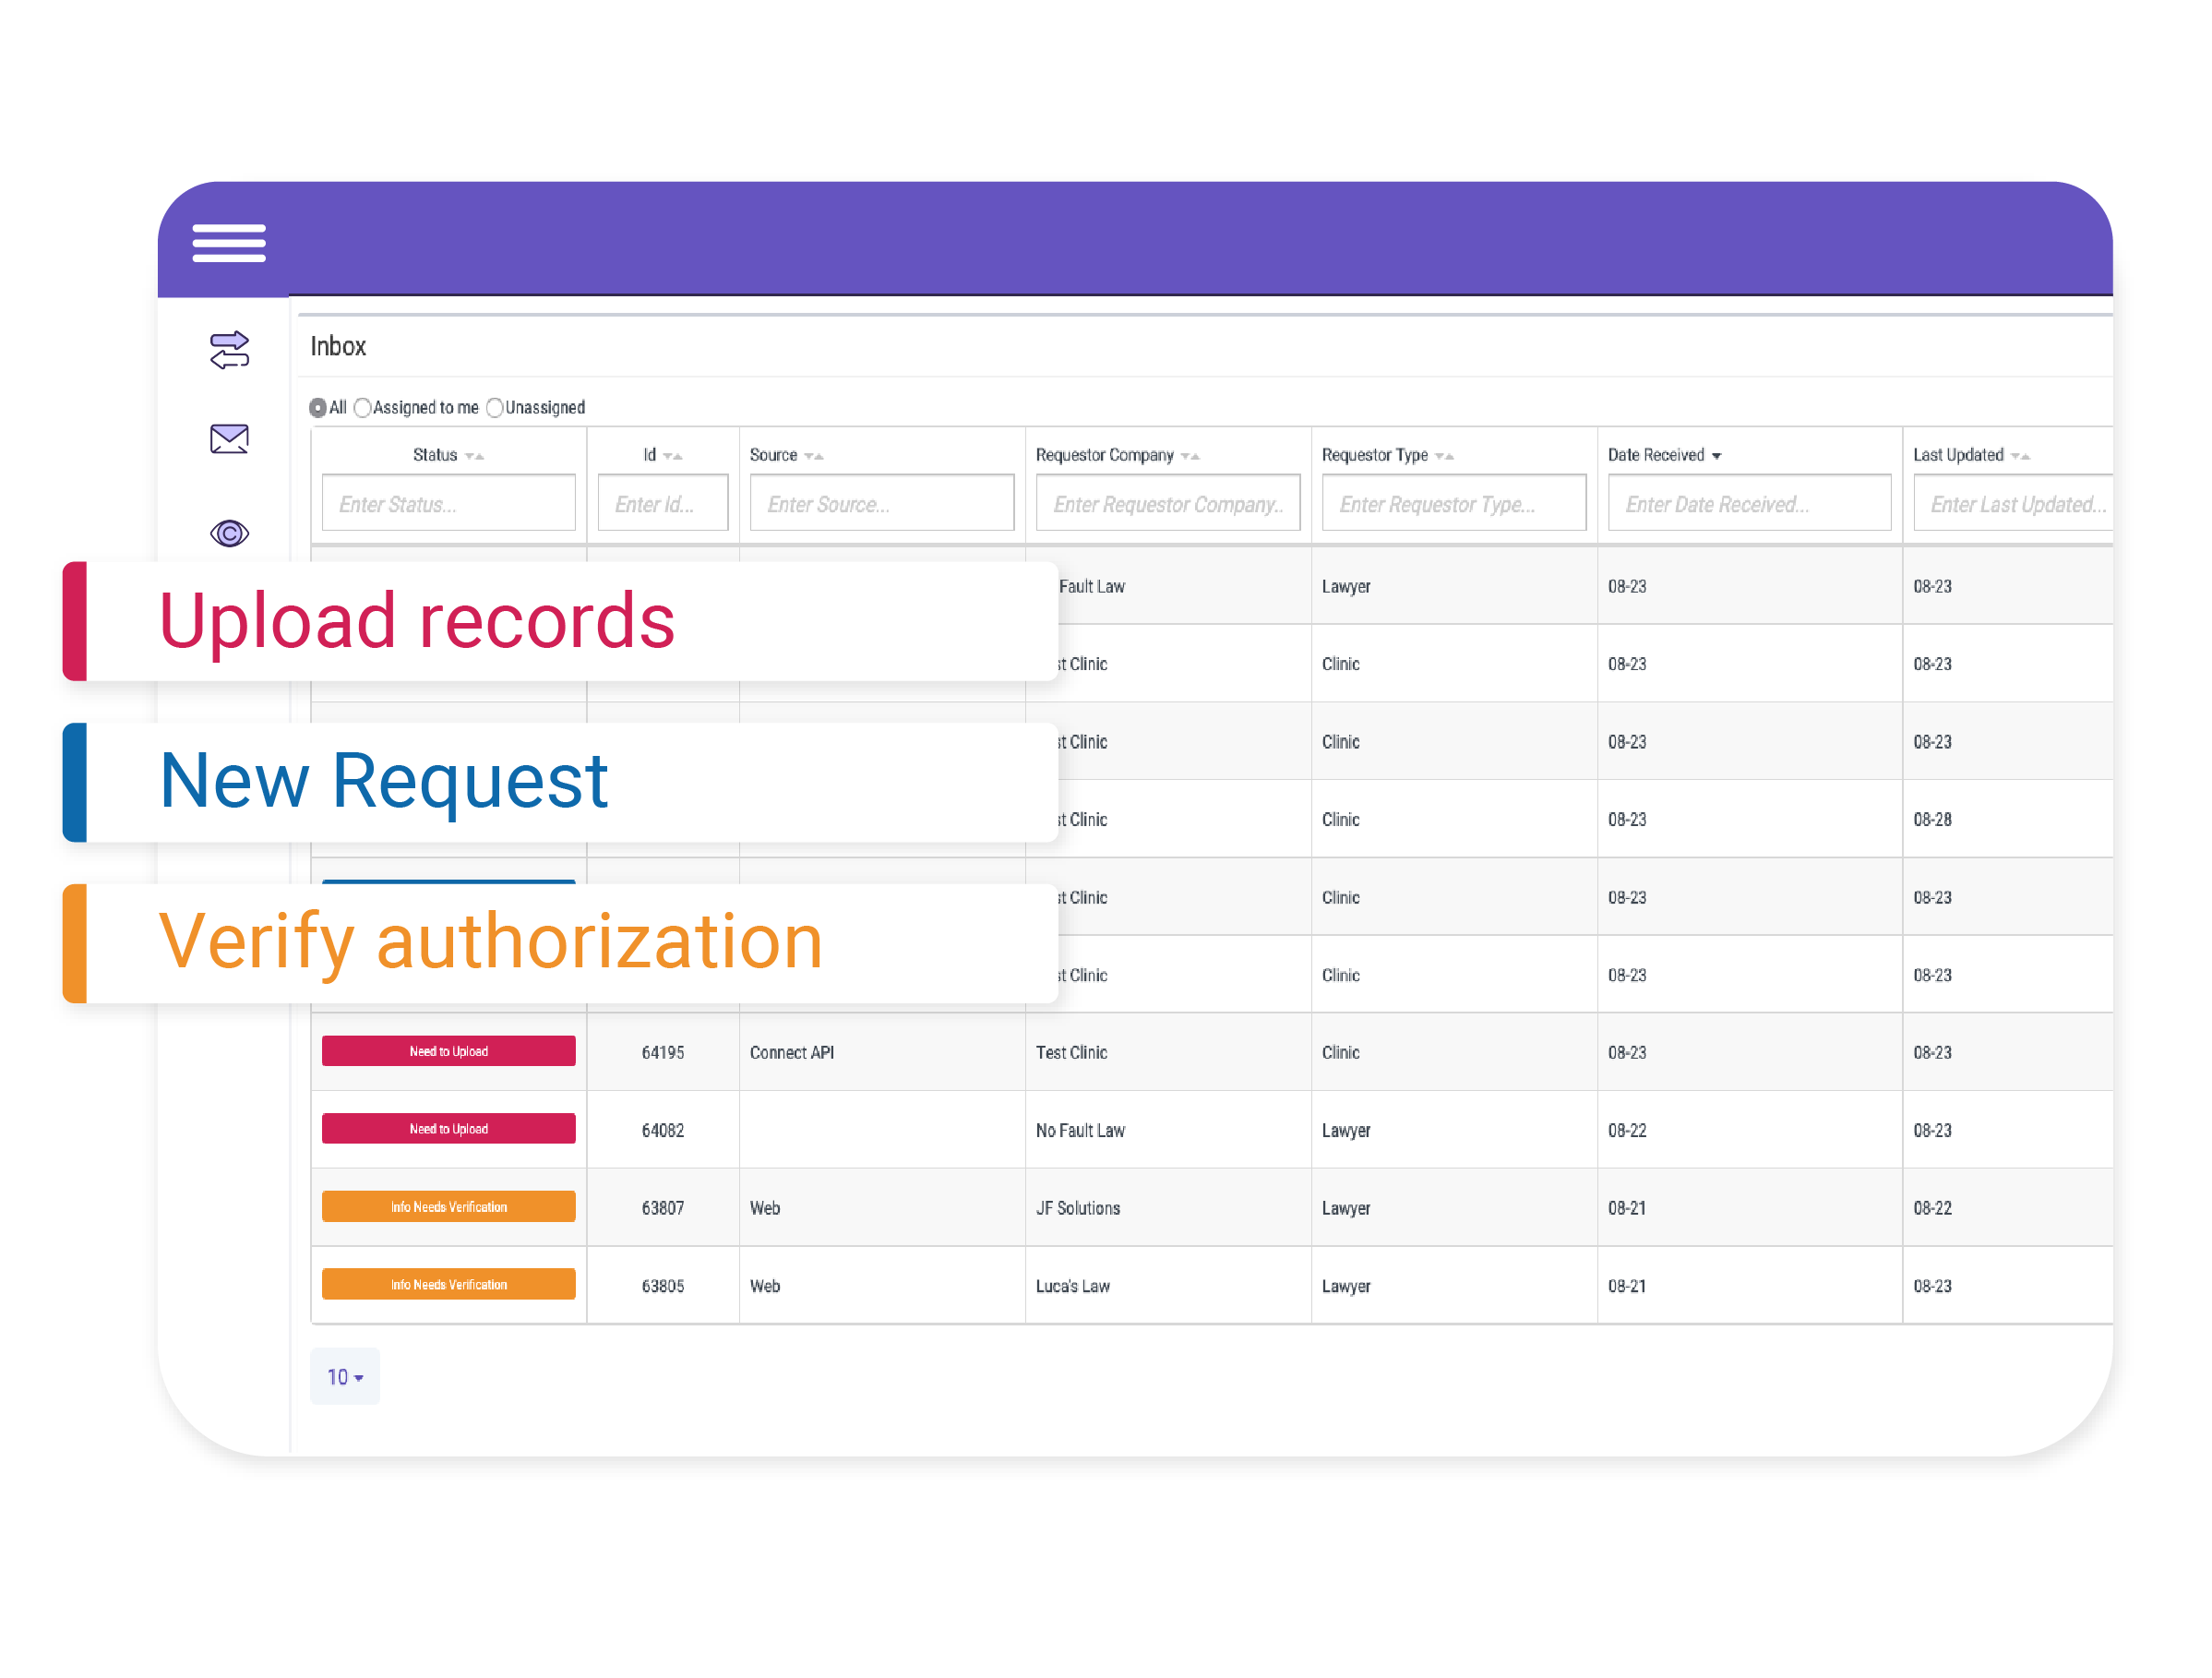Screen dimensions: 2212x1678
Task: Select the Unassigned filter option
Action: (x=494, y=407)
